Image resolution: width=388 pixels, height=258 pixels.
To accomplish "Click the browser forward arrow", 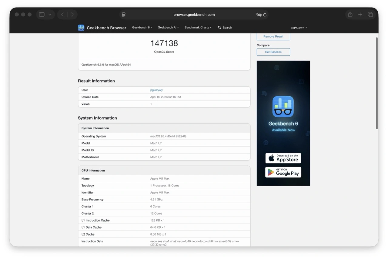I will (72, 15).
